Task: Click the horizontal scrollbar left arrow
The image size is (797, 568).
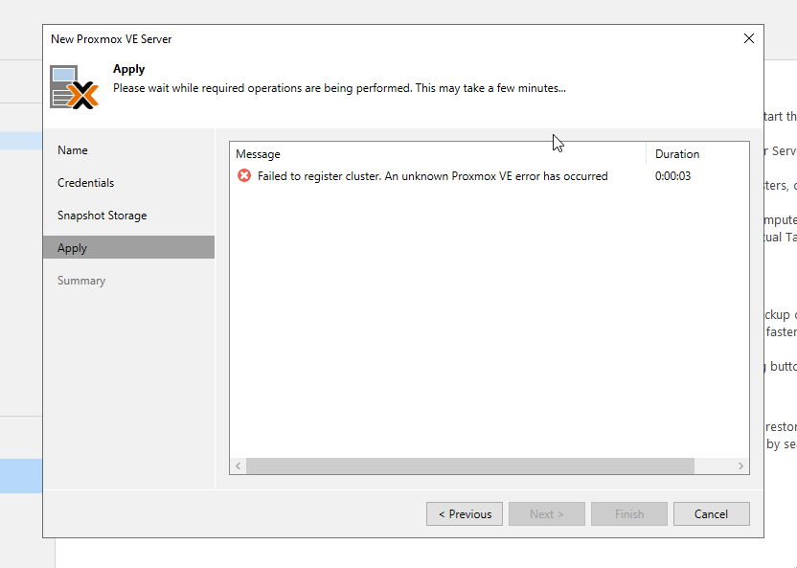Action: (x=238, y=466)
